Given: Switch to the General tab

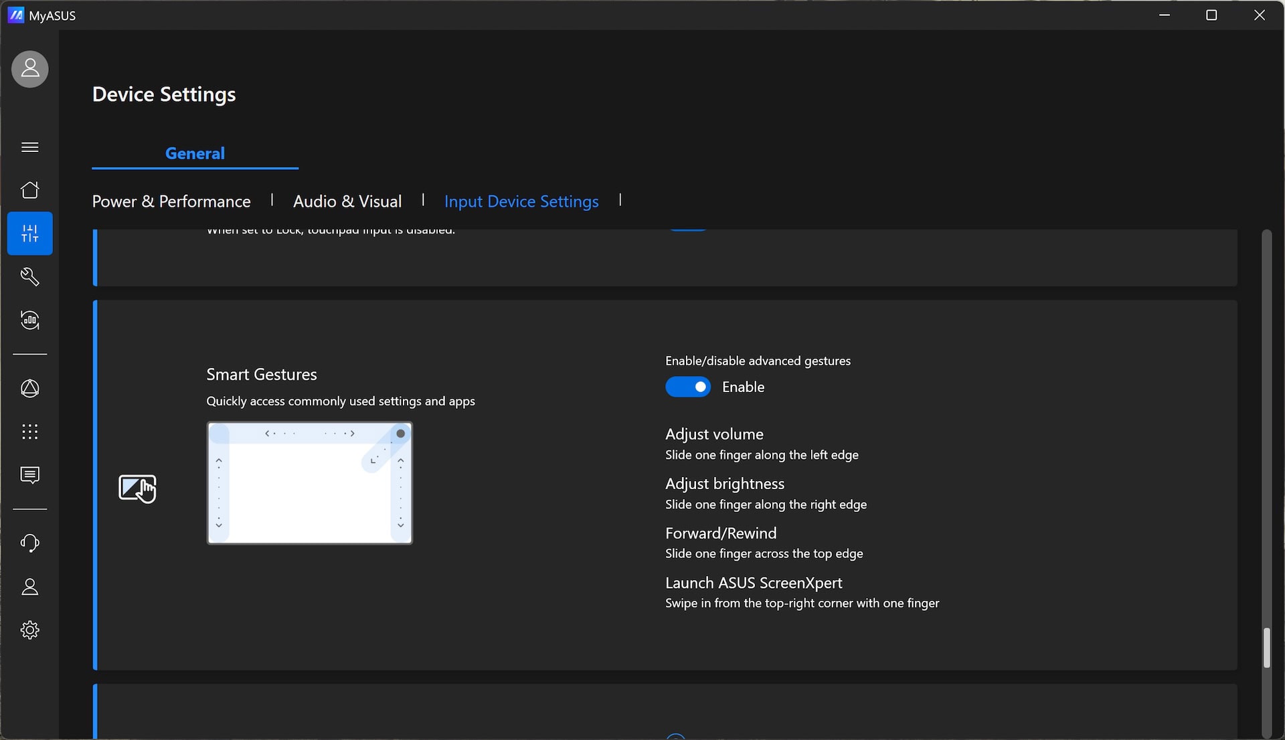Looking at the screenshot, I should click(x=195, y=153).
